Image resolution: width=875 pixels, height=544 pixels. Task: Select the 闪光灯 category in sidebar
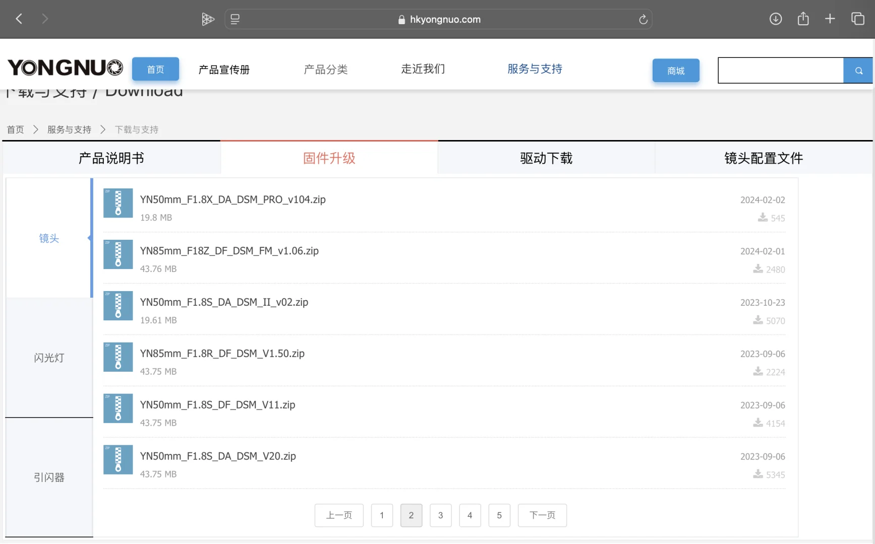tap(49, 358)
